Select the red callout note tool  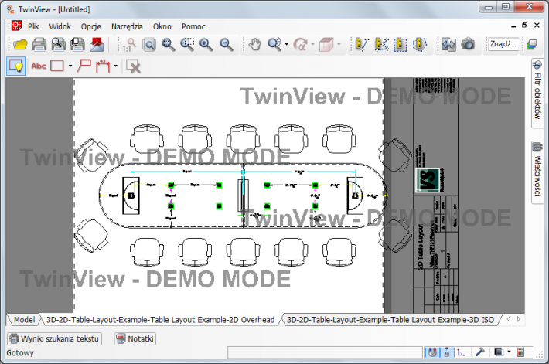click(x=84, y=66)
